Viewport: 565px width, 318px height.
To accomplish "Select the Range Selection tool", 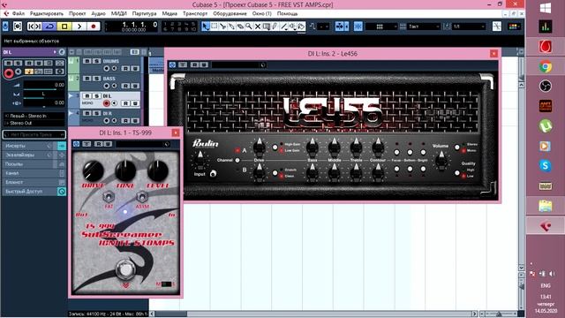I will (214, 26).
